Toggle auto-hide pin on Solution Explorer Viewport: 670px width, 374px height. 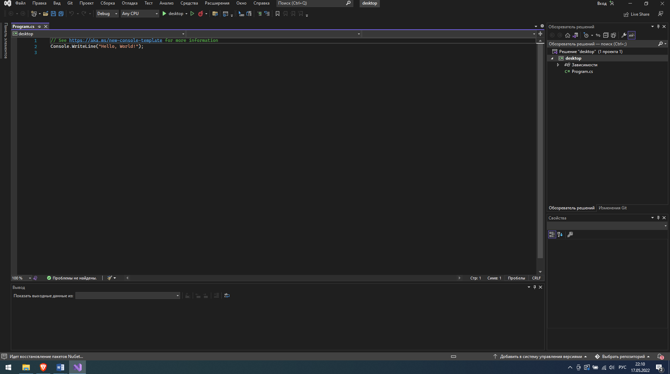coord(658,27)
